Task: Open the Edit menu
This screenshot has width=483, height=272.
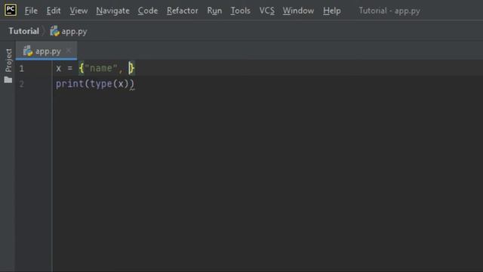Action: (x=54, y=11)
